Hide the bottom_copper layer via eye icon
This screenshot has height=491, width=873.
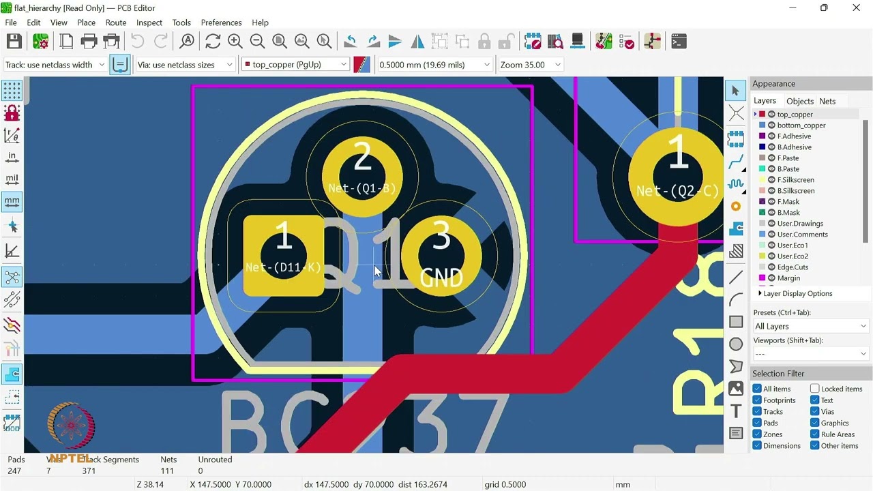pos(771,125)
